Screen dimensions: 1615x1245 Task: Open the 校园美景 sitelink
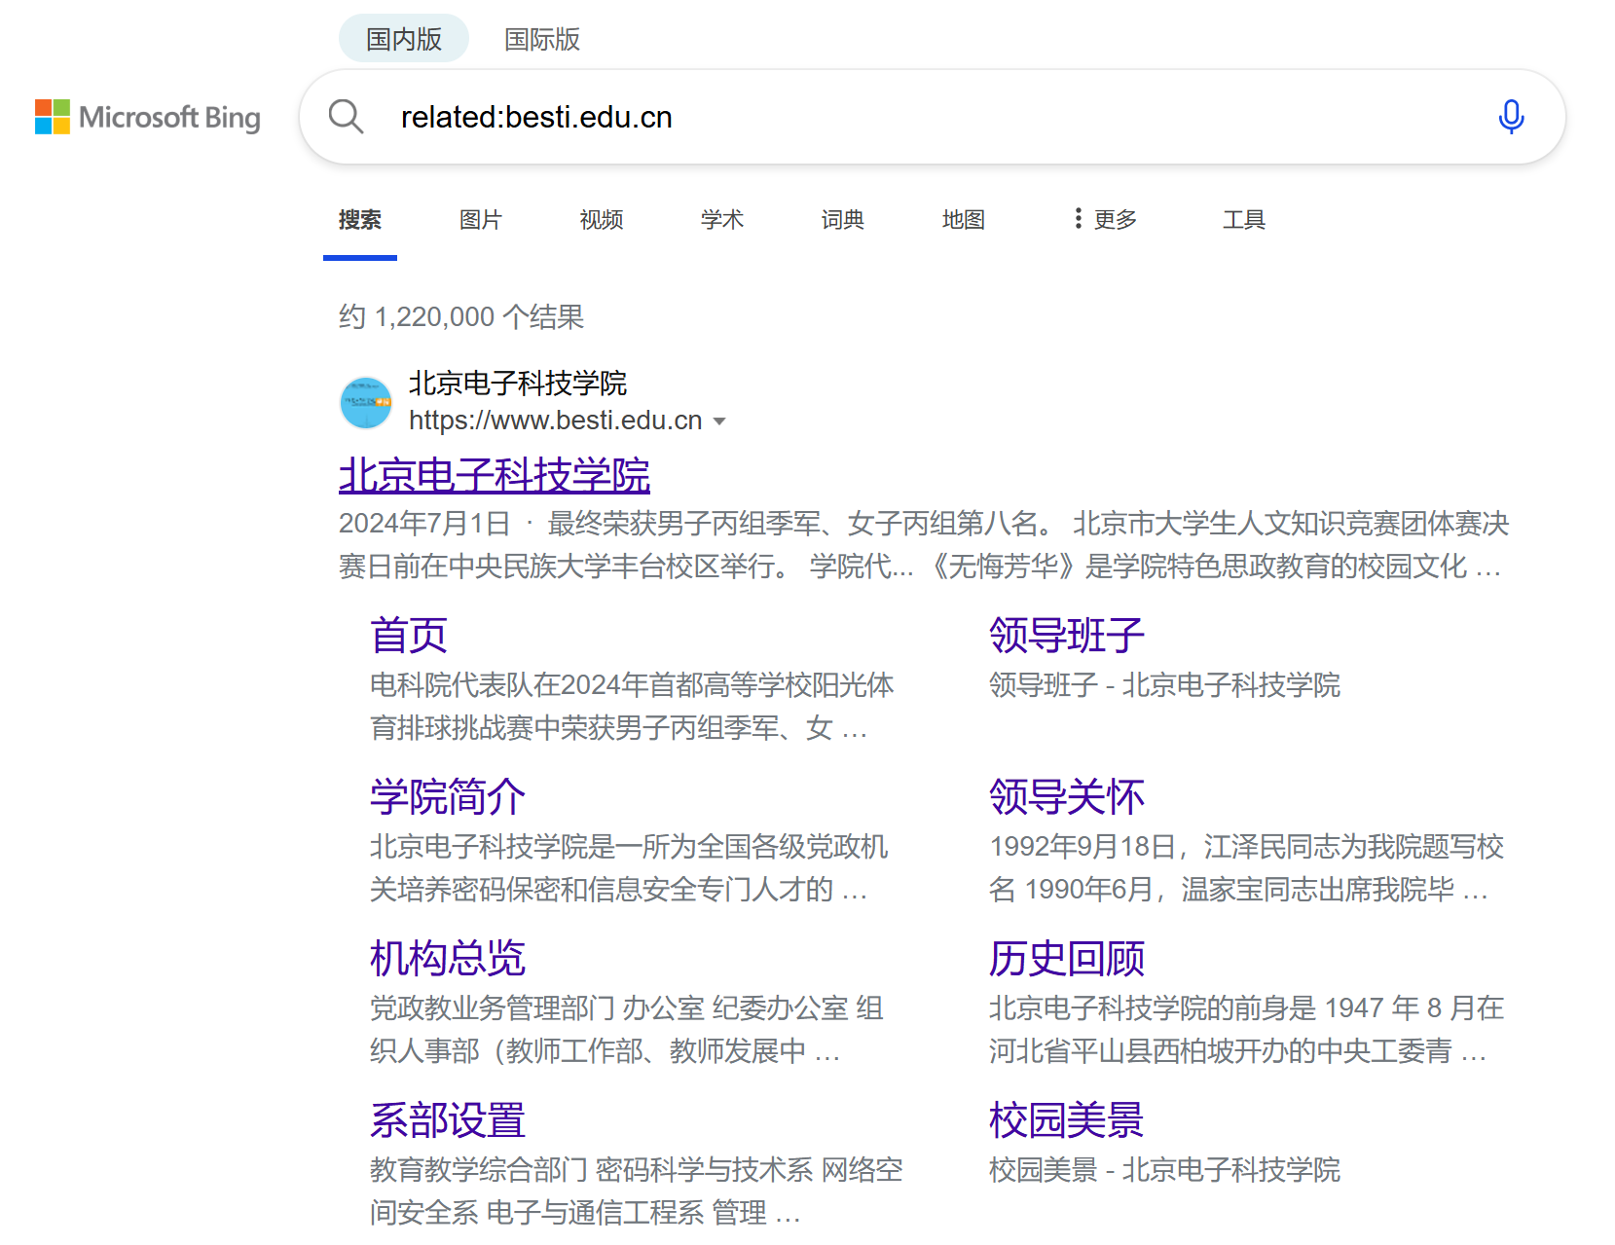click(1067, 1120)
